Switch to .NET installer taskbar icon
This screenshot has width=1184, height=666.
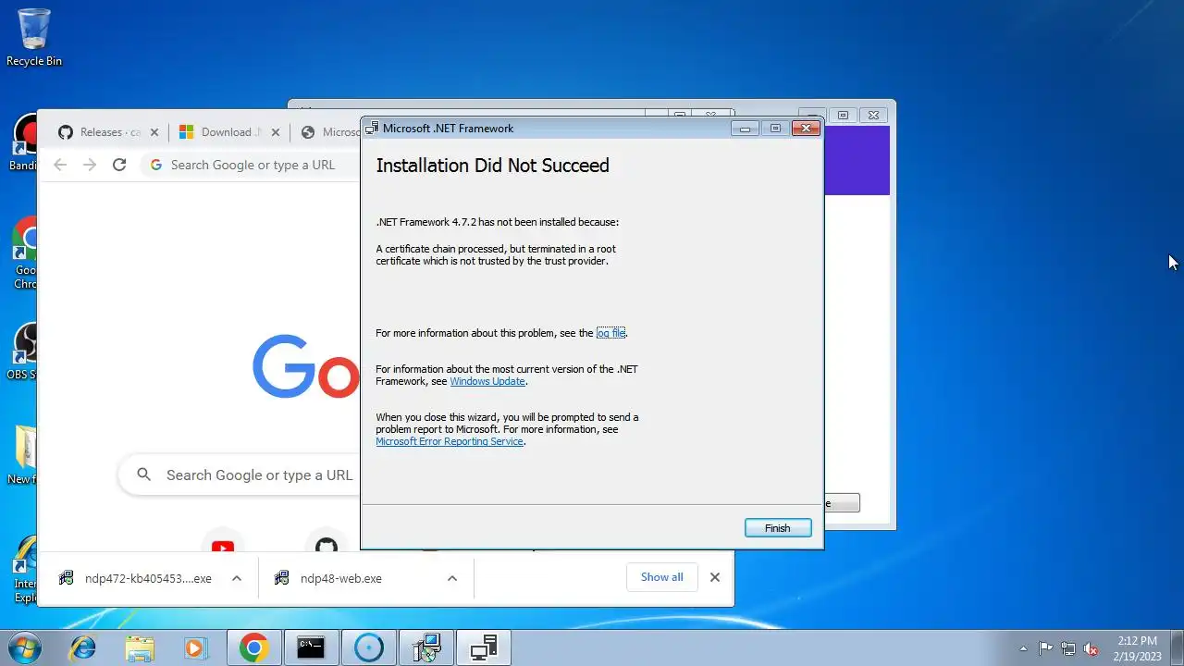(x=425, y=647)
